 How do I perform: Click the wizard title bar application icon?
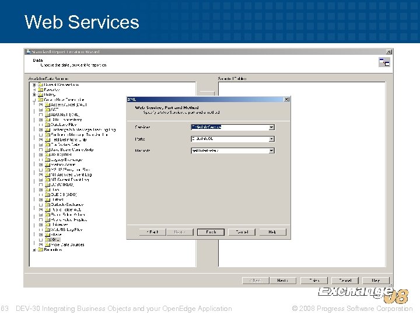click(x=29, y=51)
